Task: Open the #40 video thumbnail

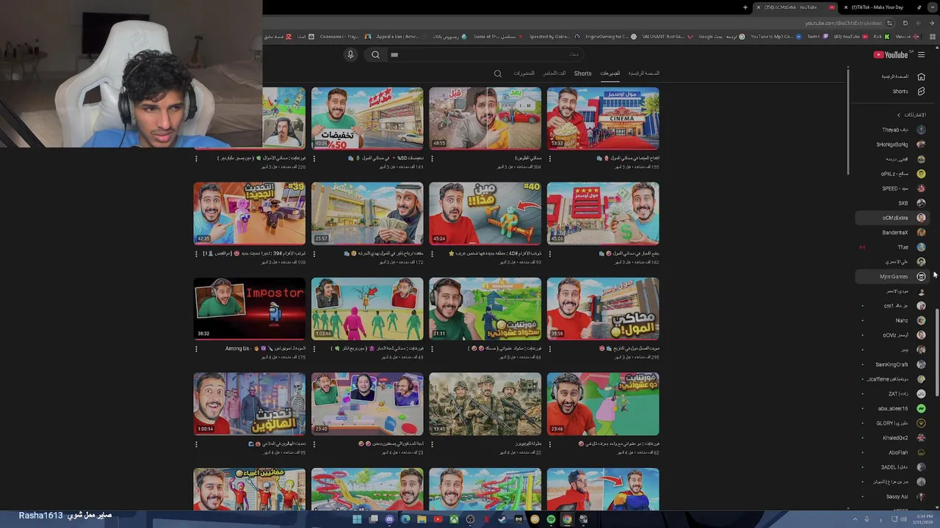Action: (485, 213)
